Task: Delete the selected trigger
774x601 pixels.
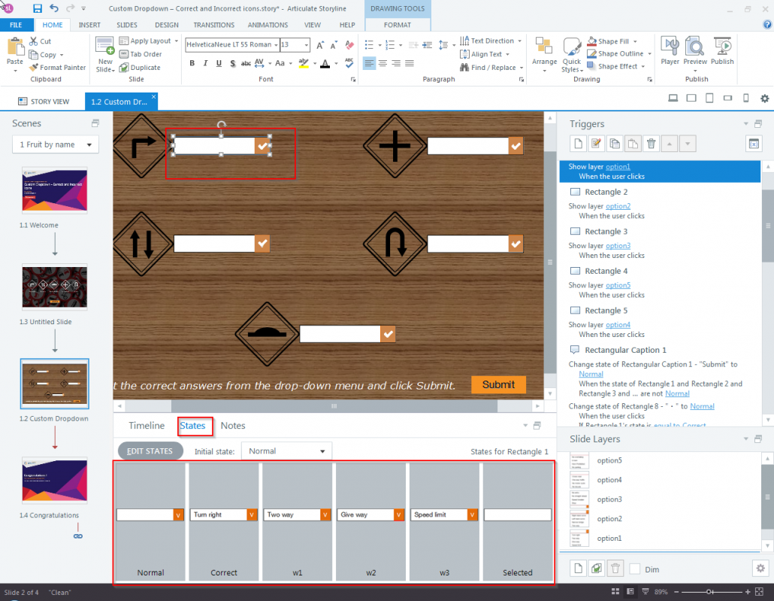Action: coord(651,143)
